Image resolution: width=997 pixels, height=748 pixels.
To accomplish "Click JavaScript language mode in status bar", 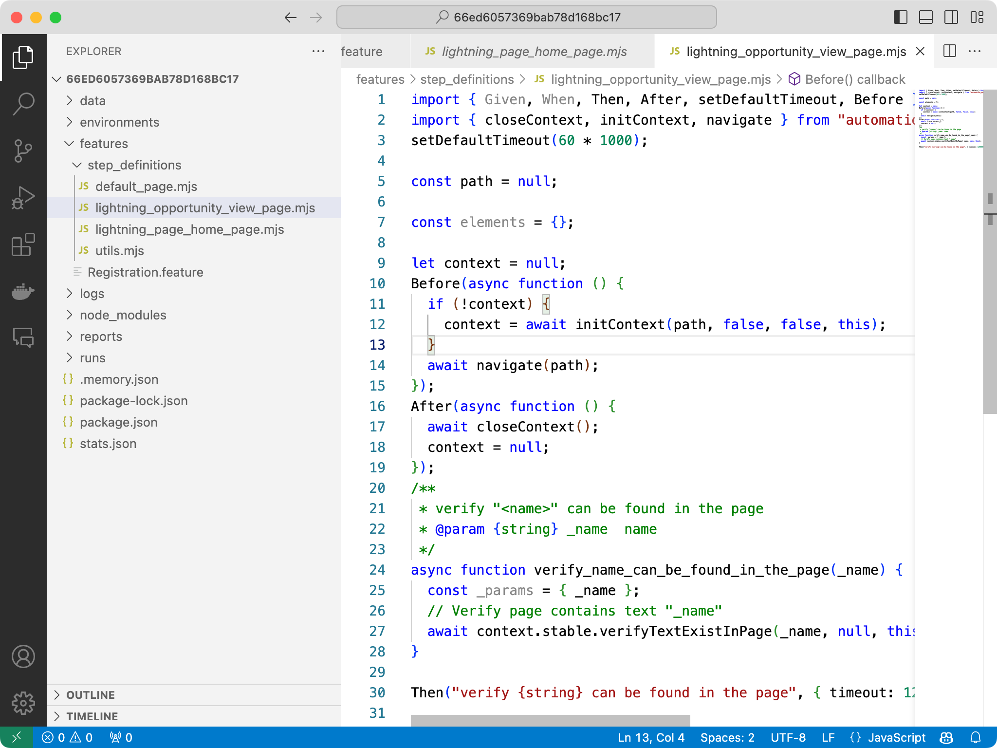I will click(896, 737).
